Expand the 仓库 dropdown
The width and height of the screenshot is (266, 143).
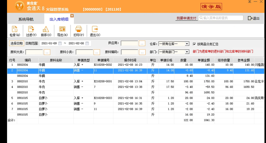tap(187, 44)
